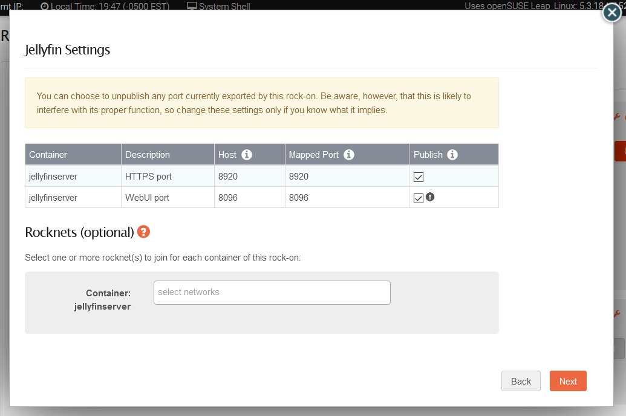Click the WebUI port warning exclamation icon
Image resolution: width=626 pixels, height=416 pixels.
[430, 197]
